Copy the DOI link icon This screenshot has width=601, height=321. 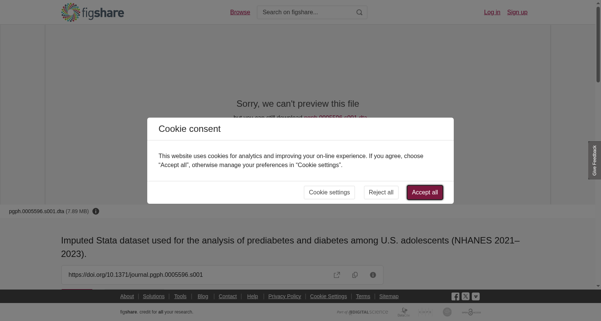coord(355,275)
